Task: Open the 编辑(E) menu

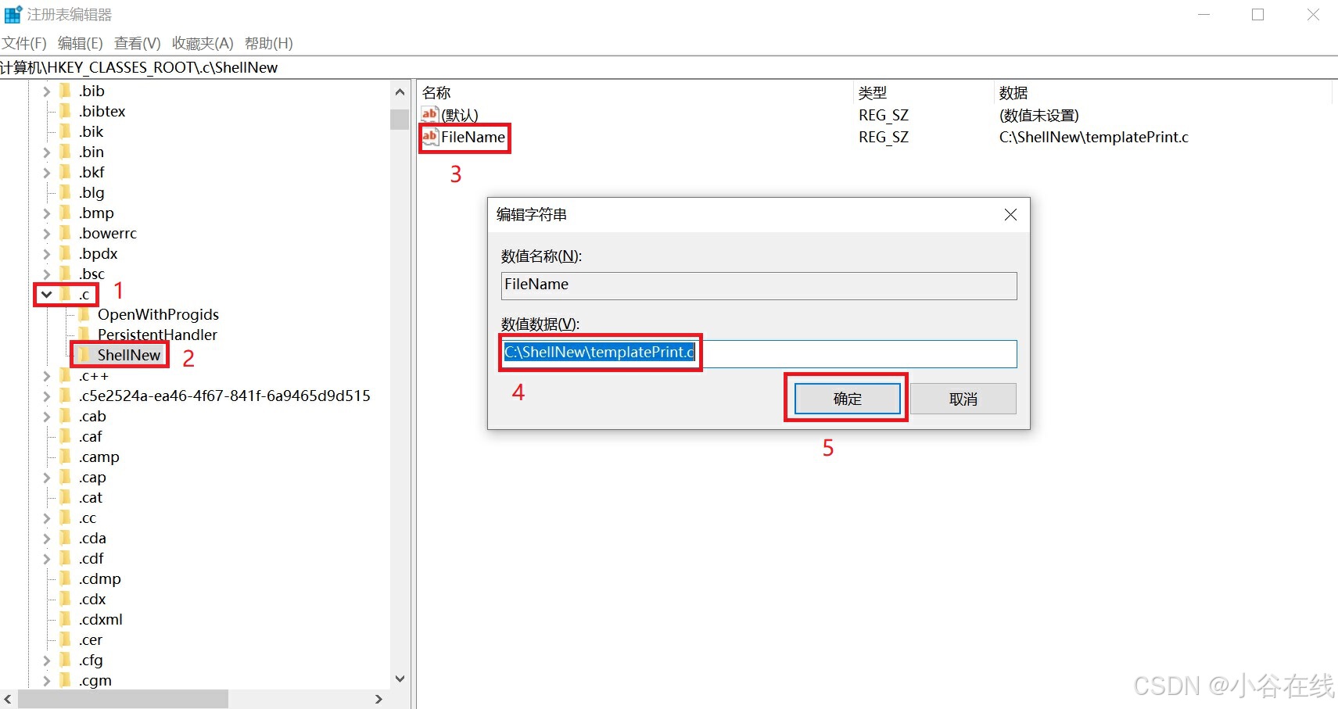Action: 81,43
